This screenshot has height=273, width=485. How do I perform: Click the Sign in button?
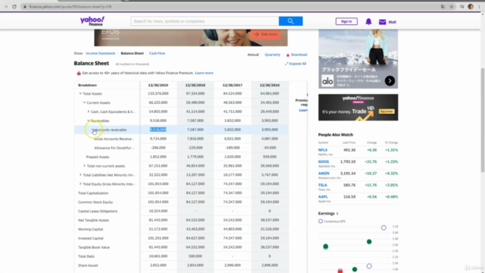coord(346,21)
